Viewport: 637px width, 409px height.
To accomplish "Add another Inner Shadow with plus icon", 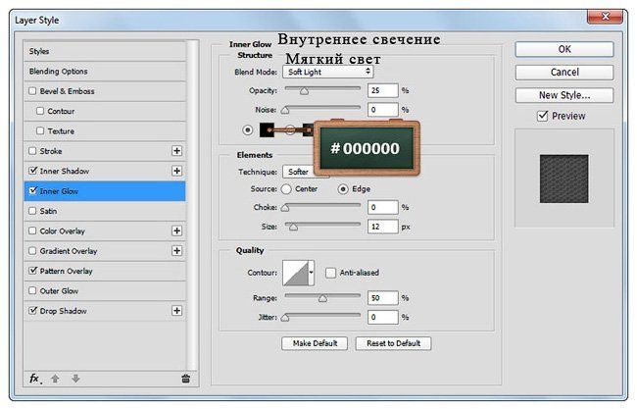I will pyautogui.click(x=176, y=171).
